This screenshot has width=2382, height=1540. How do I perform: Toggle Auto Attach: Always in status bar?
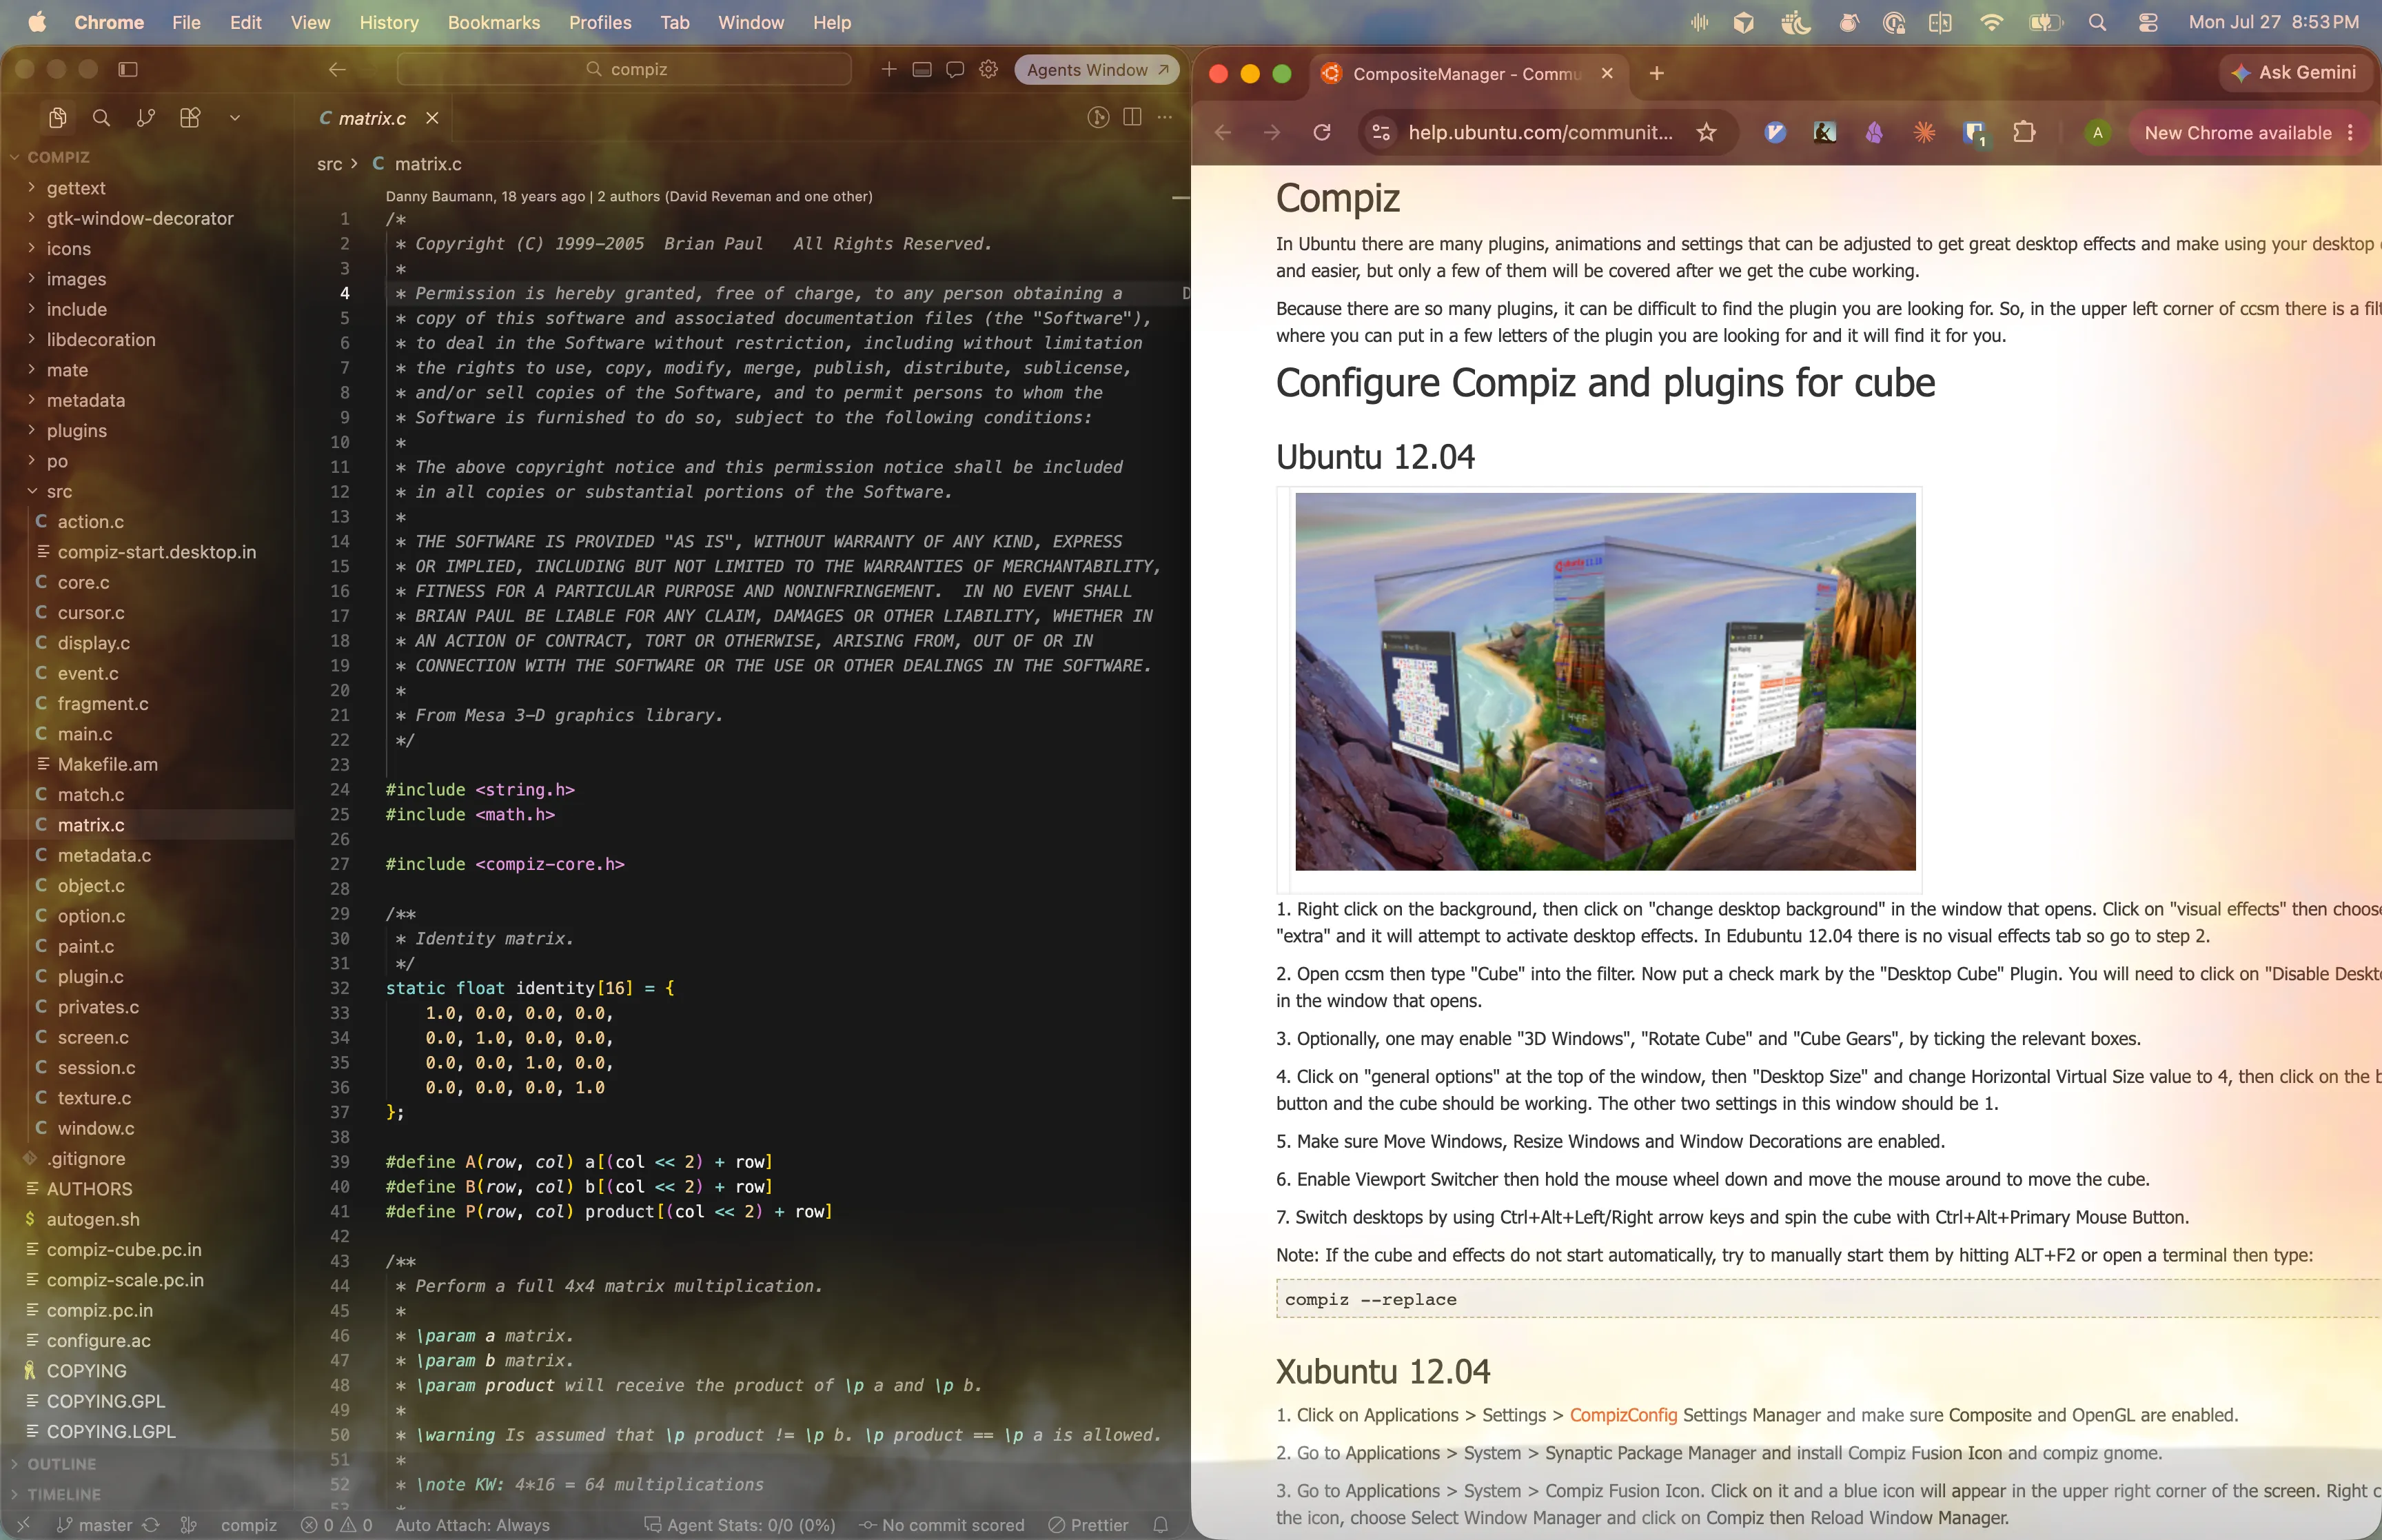click(472, 1525)
